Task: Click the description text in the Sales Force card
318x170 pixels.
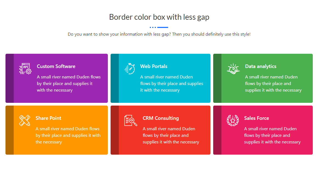Action: coord(272,135)
